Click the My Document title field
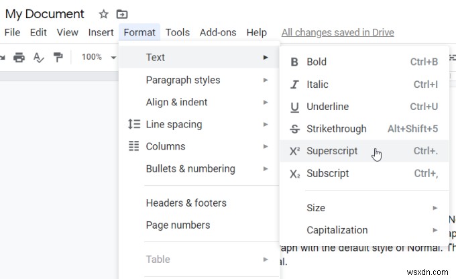 tap(45, 14)
